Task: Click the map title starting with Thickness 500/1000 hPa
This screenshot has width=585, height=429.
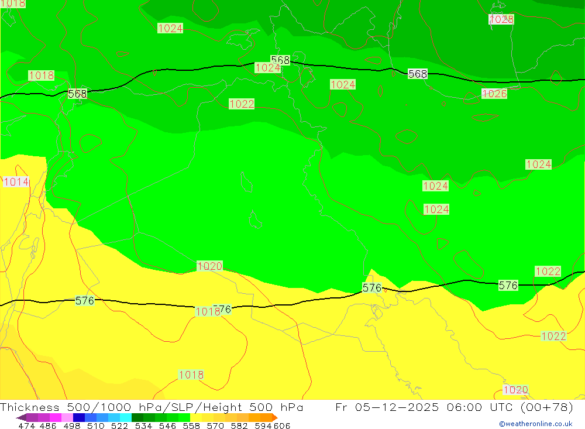Action: tap(152, 407)
